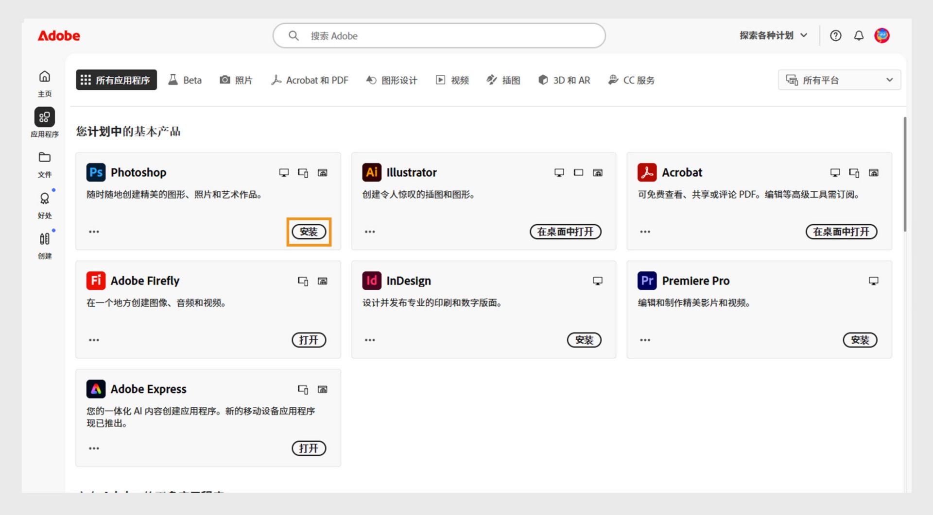933x515 pixels.
Task: Open Adobe Express with 打开 button
Action: (x=309, y=449)
